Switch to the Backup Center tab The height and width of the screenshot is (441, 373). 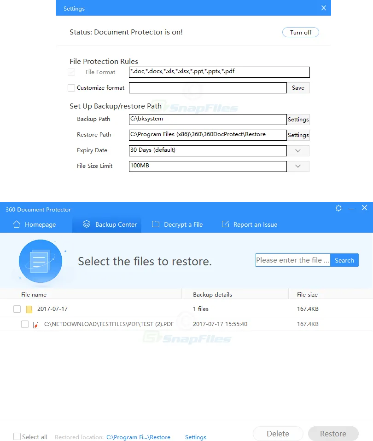[x=107, y=224]
